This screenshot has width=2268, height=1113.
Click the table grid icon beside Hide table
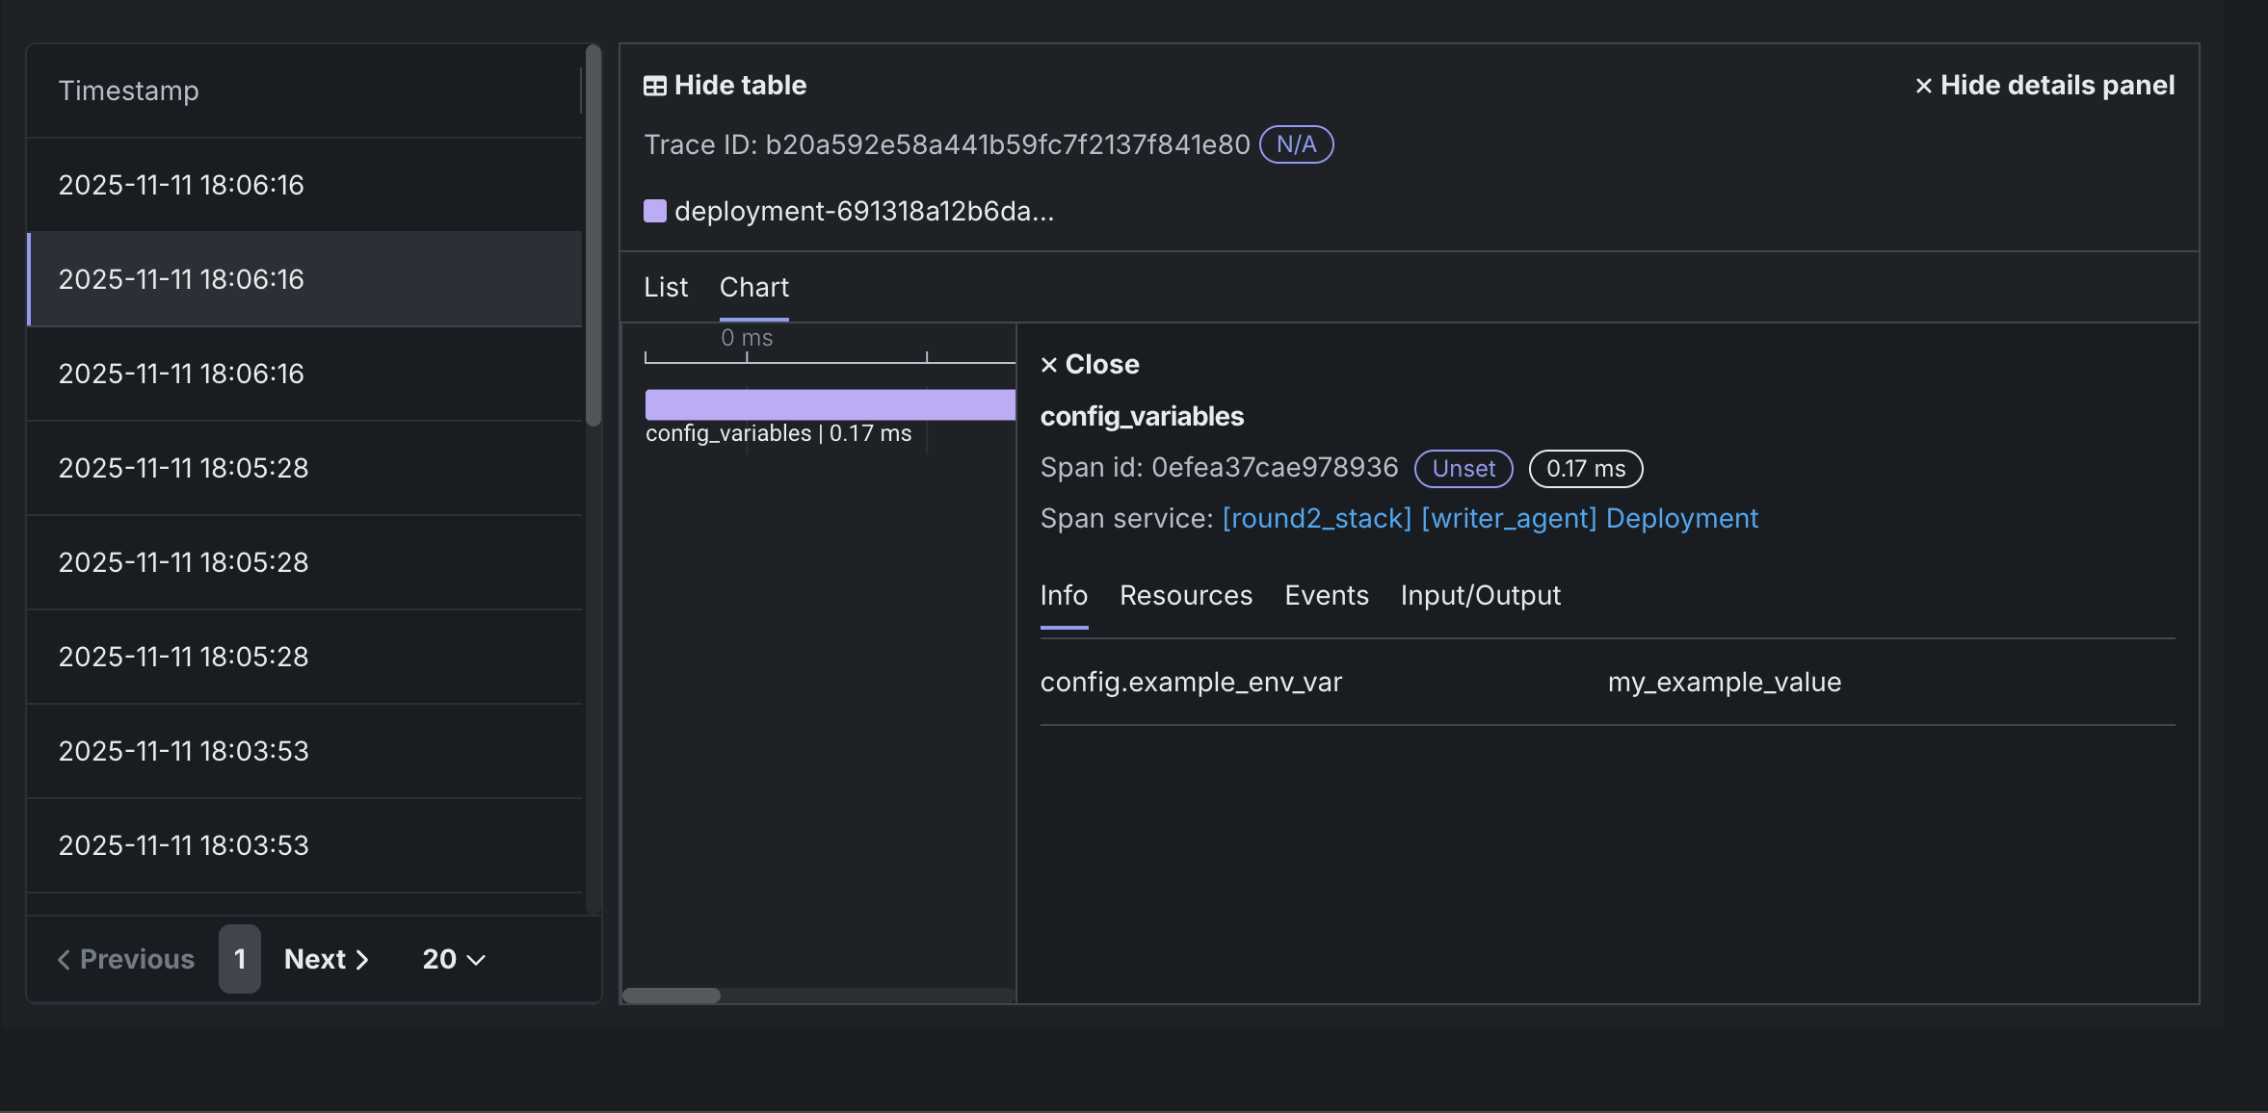(654, 86)
